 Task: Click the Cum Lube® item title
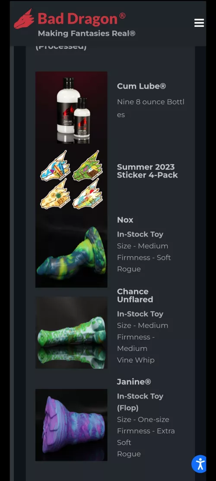click(141, 86)
